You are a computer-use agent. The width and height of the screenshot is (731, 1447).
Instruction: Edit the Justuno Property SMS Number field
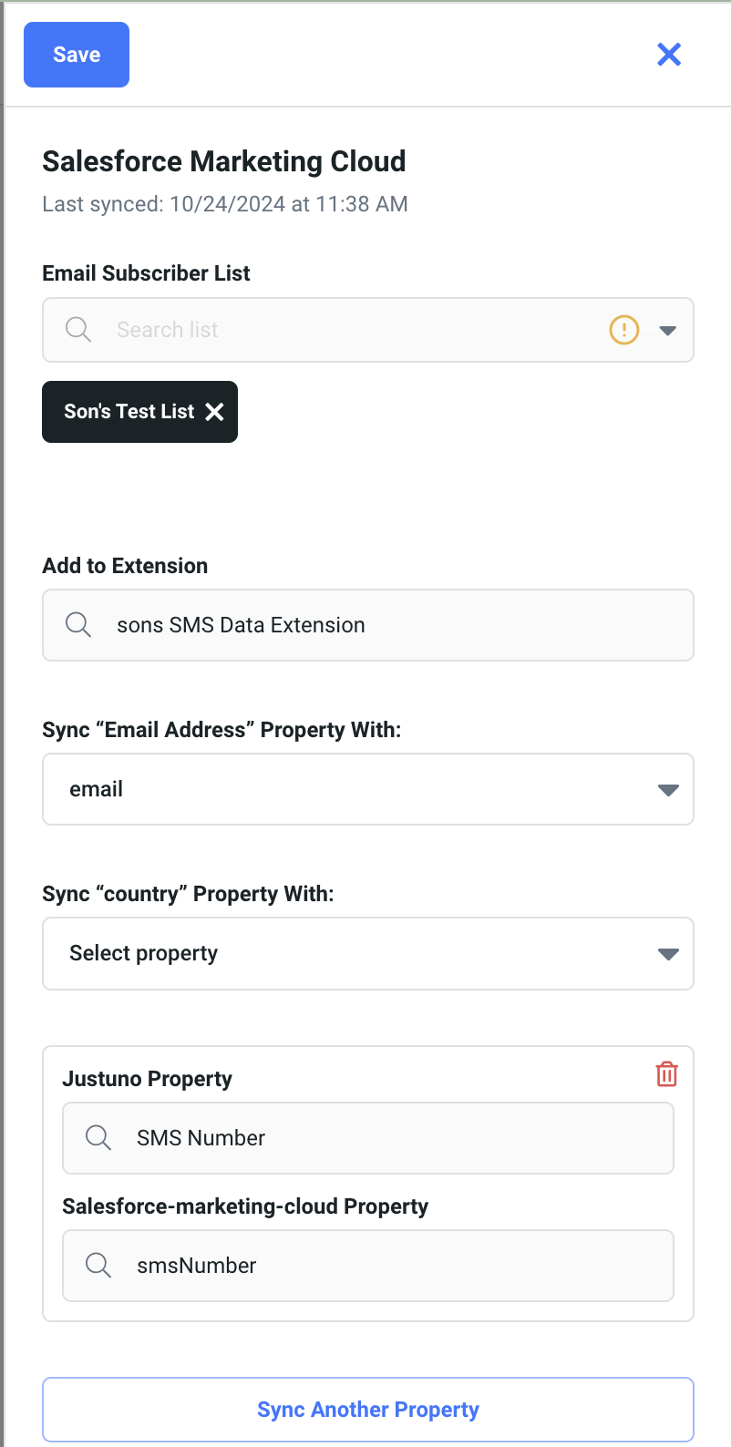pos(392,1138)
